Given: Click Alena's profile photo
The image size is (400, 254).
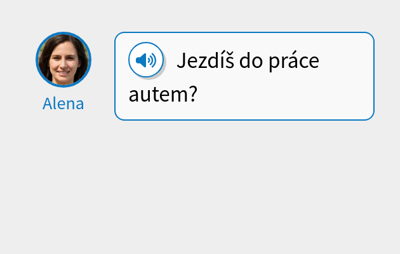Looking at the screenshot, I should [x=63, y=60].
